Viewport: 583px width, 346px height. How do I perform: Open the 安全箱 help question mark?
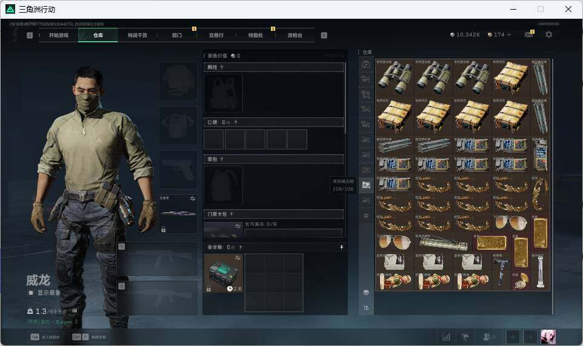coord(240,247)
